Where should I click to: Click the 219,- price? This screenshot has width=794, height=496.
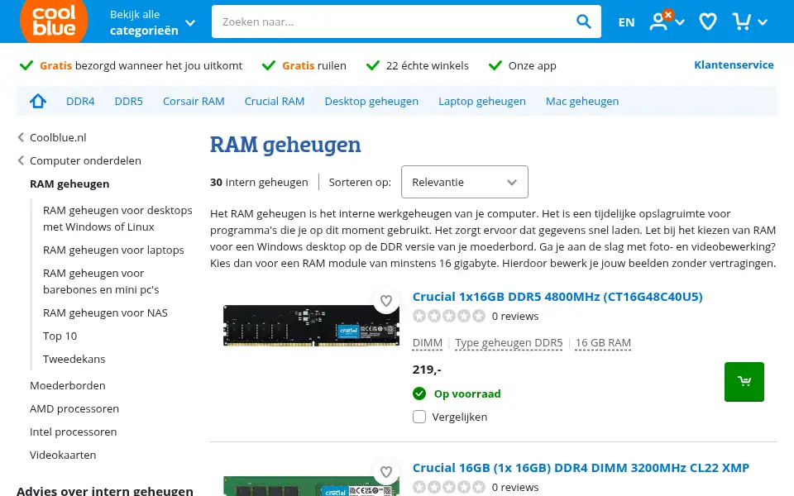click(427, 370)
